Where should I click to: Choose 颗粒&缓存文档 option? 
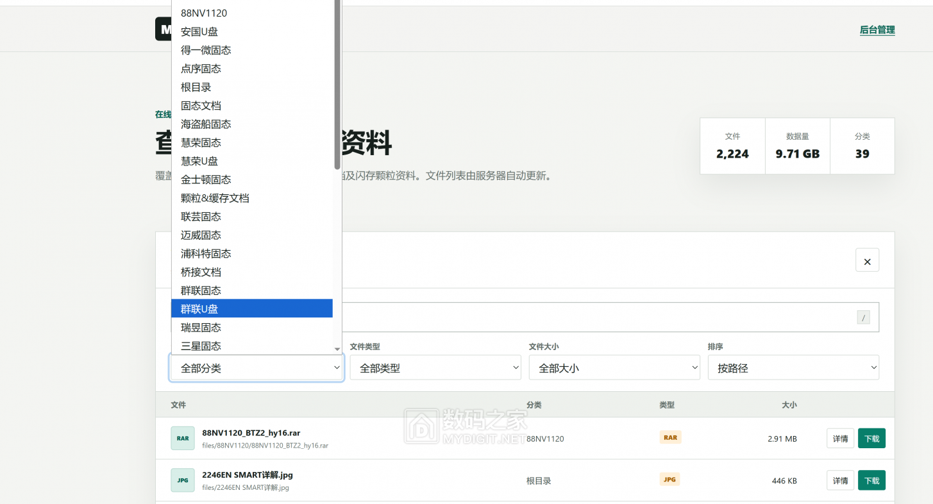coord(251,198)
